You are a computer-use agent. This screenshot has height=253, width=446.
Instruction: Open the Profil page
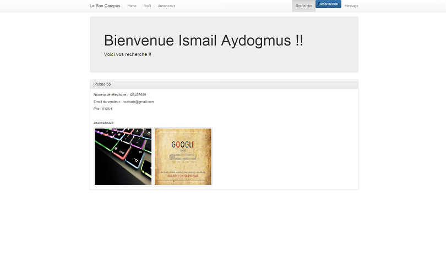[147, 5]
